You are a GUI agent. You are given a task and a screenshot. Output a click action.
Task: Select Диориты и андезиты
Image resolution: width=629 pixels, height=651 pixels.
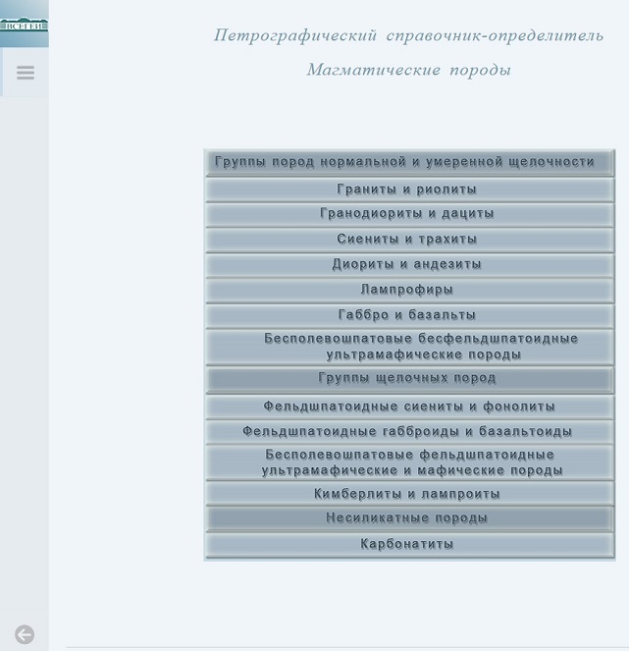[409, 265]
